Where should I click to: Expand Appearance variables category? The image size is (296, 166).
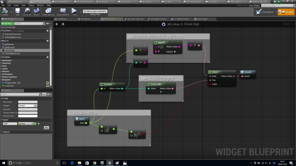1,60
